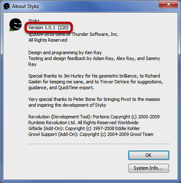Close the About Stykz dialog
Image resolution: width=181 pixels, height=183 pixels.
[169, 4]
